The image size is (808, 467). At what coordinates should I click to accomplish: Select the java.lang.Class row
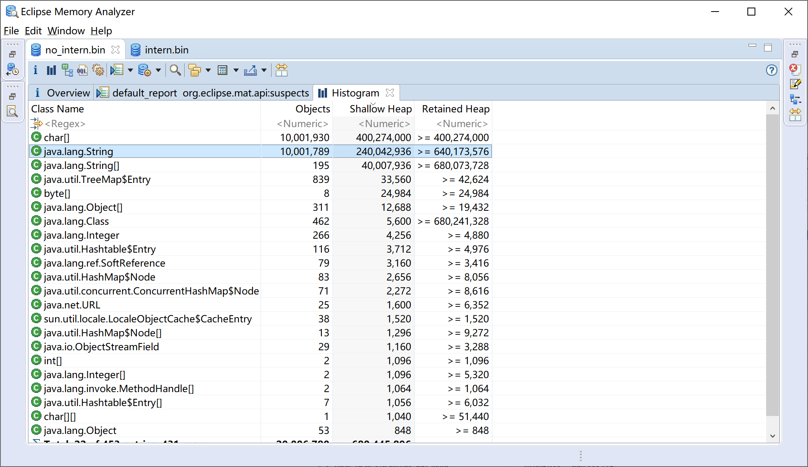pos(260,221)
